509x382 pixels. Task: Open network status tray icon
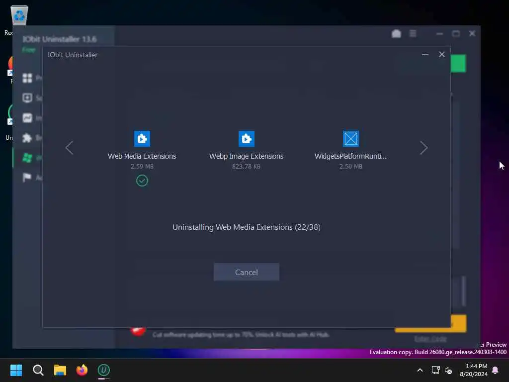[435, 370]
